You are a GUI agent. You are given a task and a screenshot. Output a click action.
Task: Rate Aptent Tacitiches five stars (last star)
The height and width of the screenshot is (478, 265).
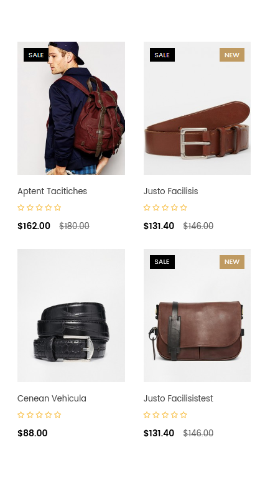[58, 208]
